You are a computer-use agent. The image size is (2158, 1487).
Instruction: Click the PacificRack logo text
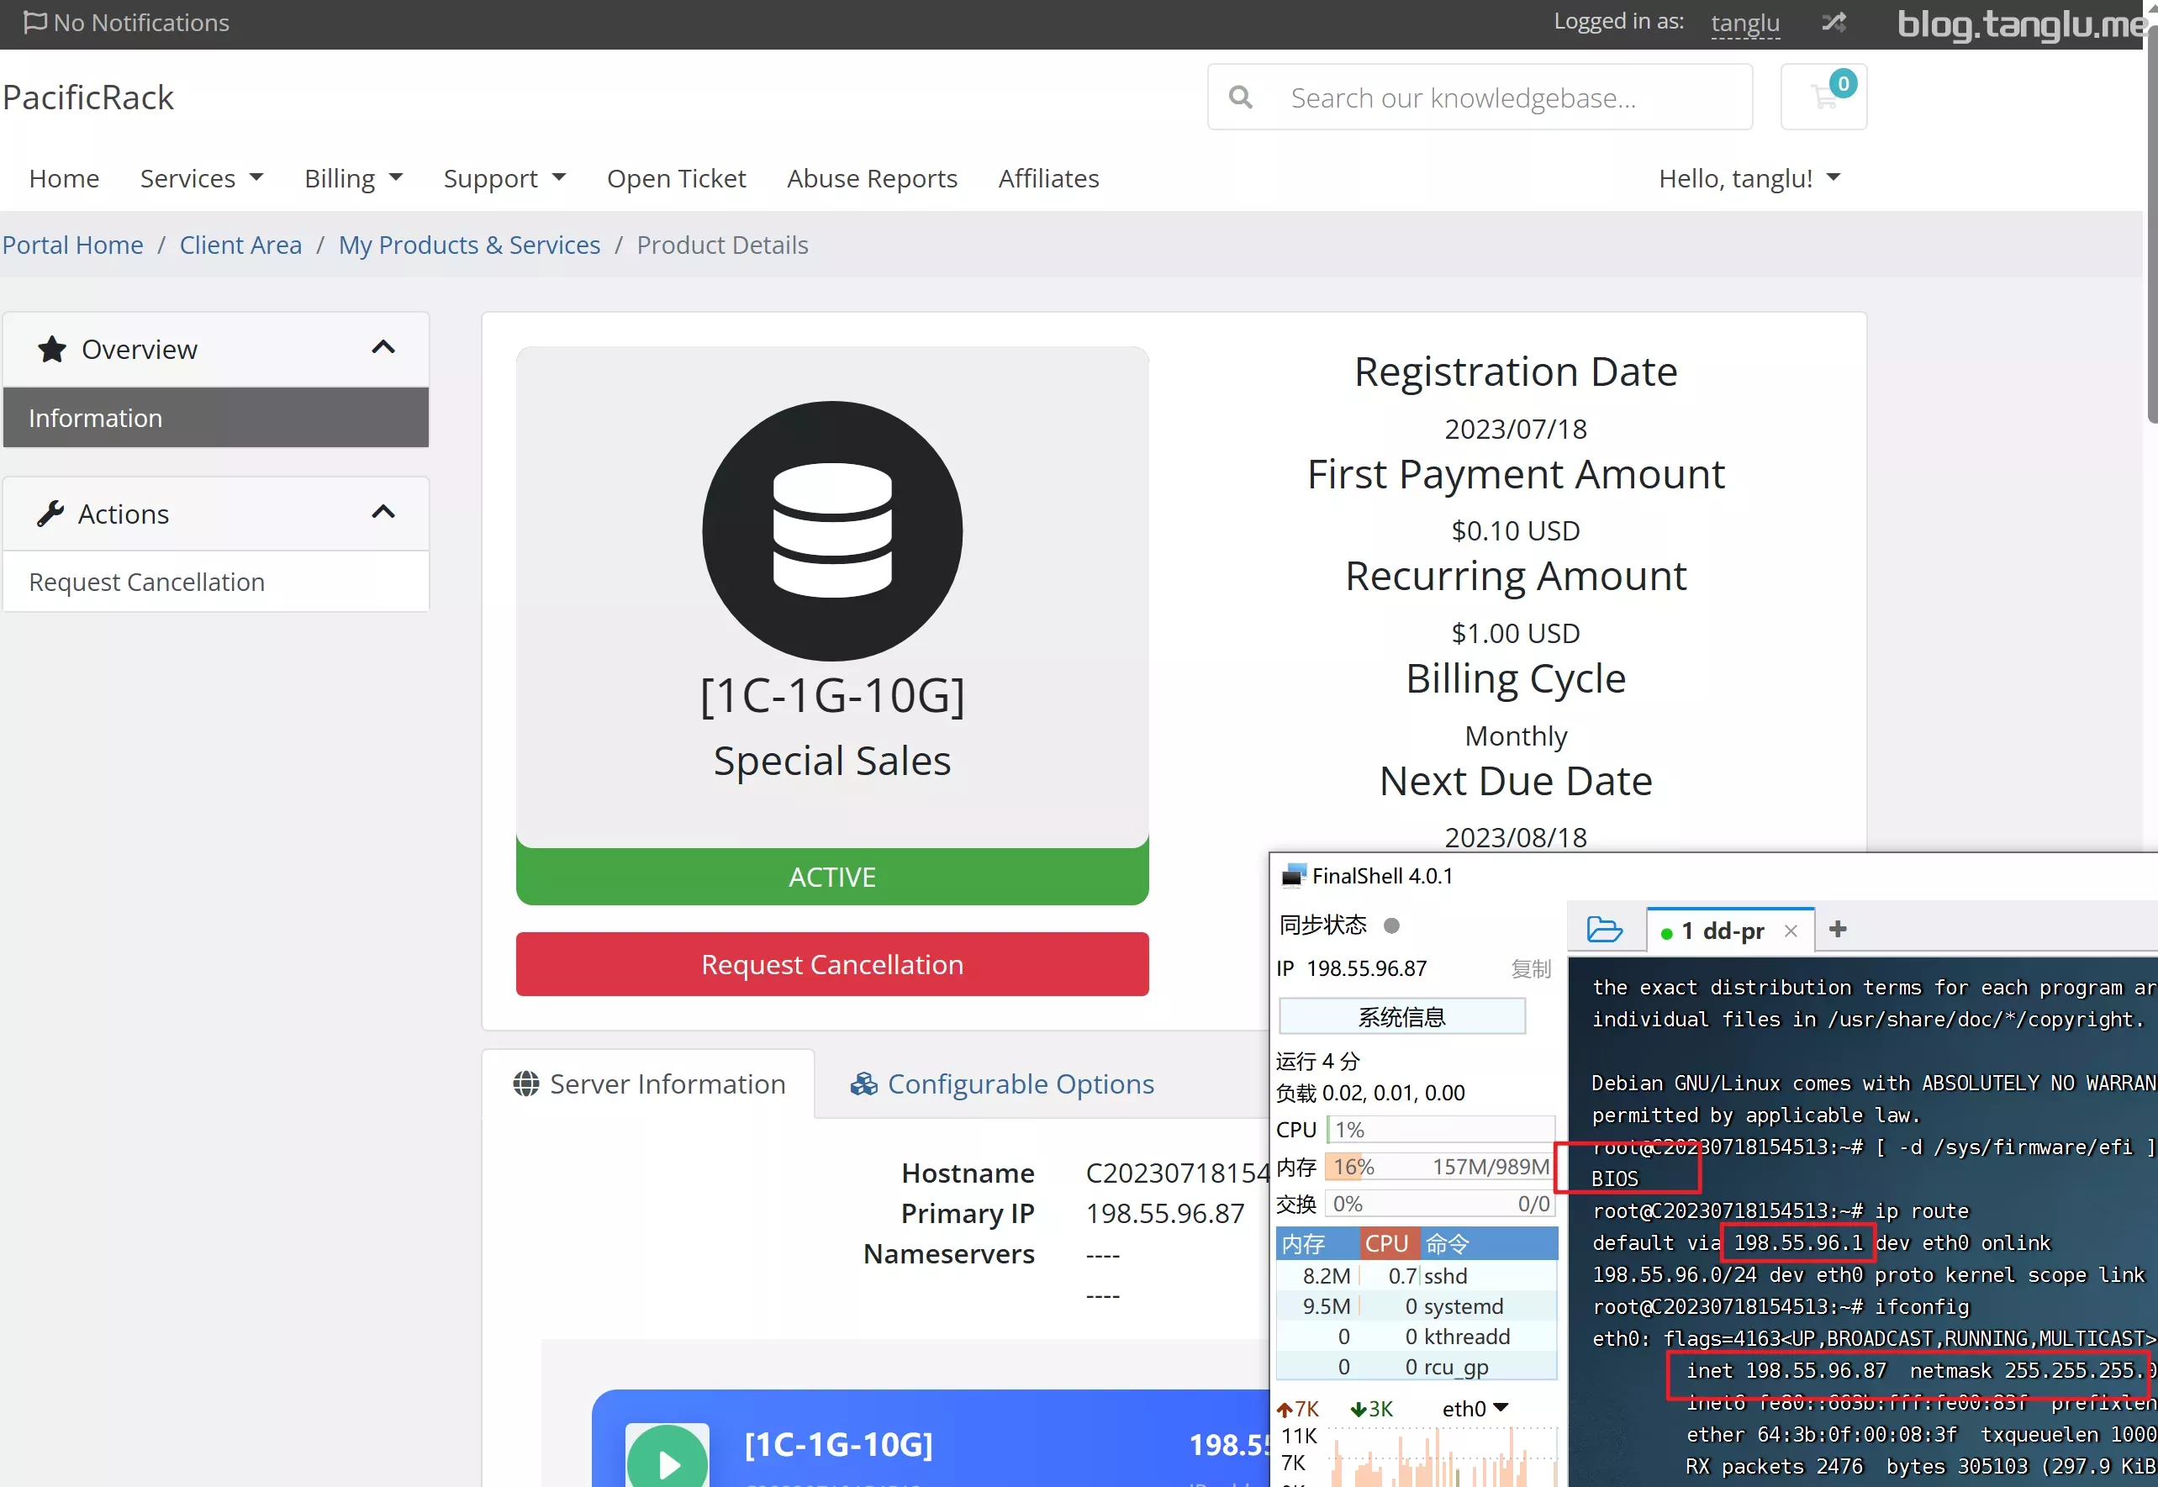(88, 97)
